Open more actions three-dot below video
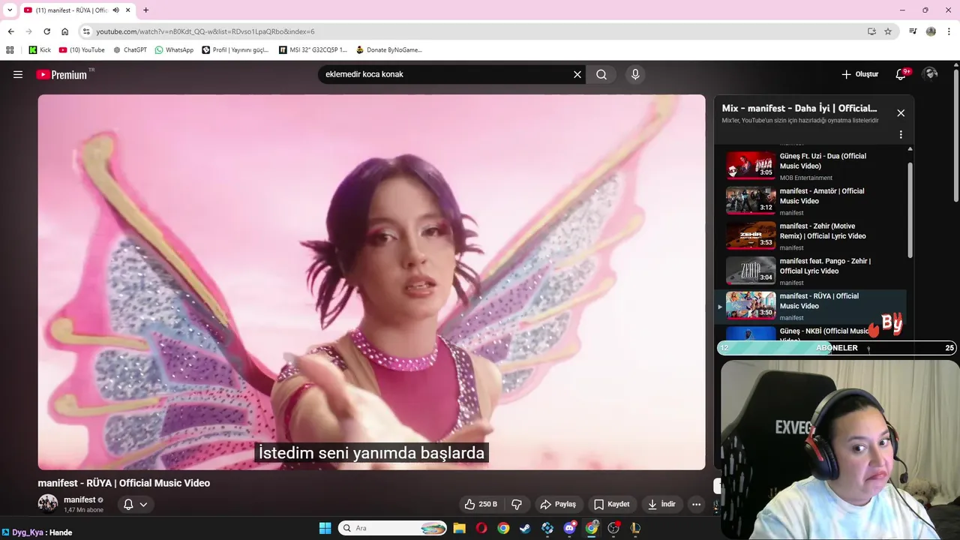Viewport: 960px width, 540px height. 696,504
